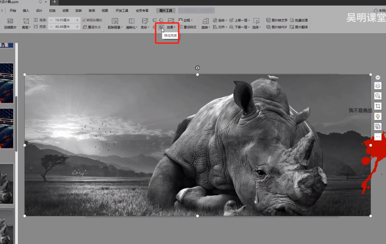Click the 我不是商品 text box
This screenshot has height=244, width=386.
tap(361, 111)
